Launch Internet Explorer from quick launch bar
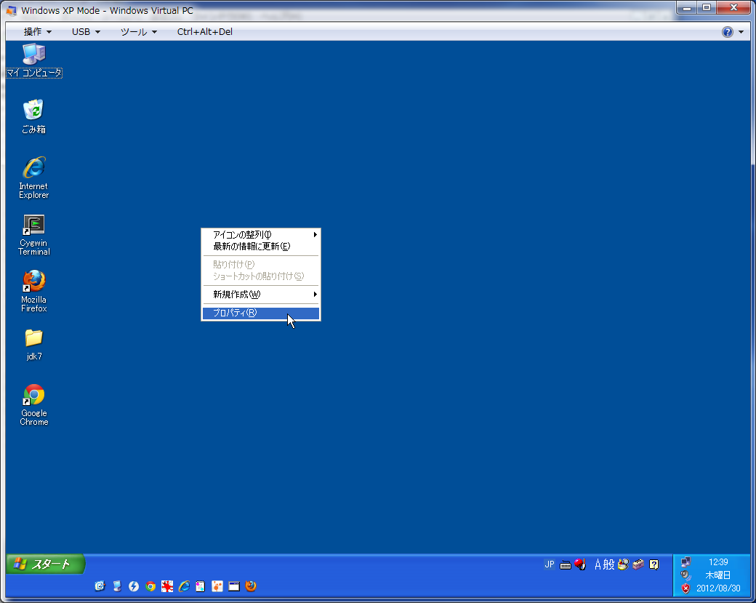The width and height of the screenshot is (756, 603). click(x=184, y=586)
